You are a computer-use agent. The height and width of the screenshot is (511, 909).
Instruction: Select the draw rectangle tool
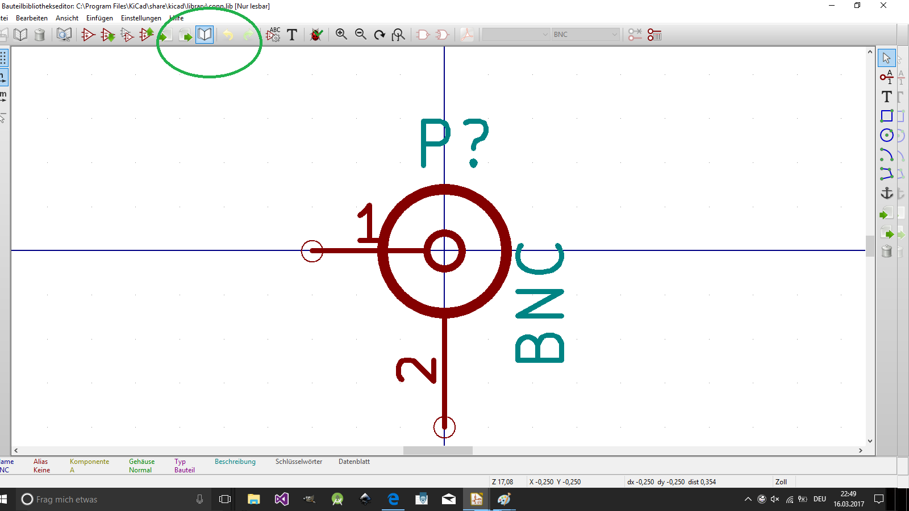(x=887, y=116)
